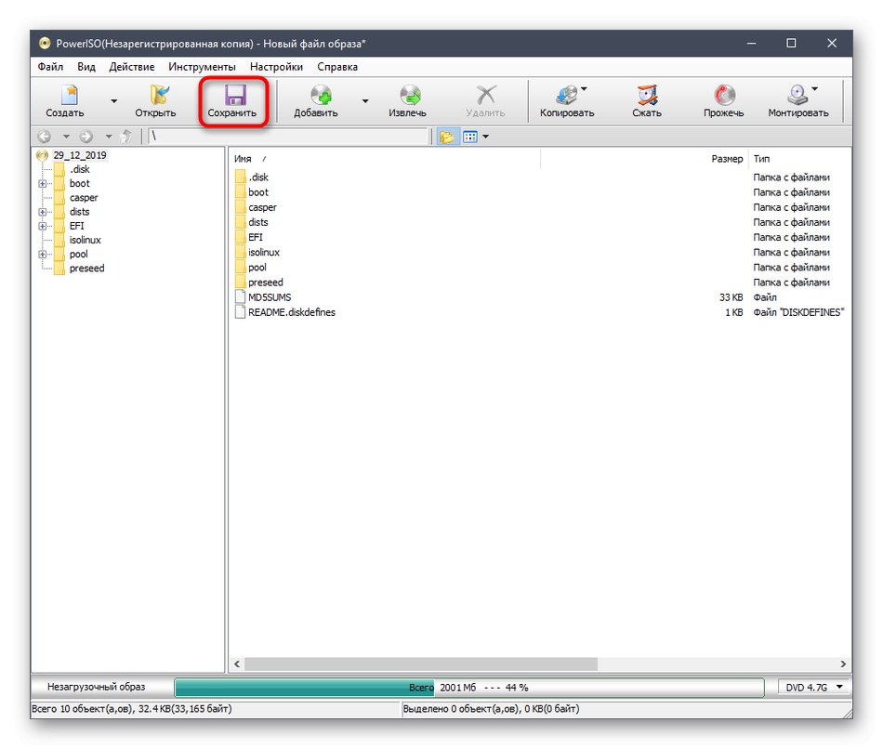Open the Forward history dropdown arrow
This screenshot has height=749, width=883.
[108, 137]
